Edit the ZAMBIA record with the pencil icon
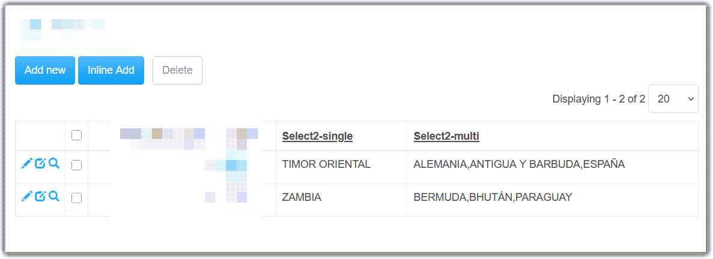The width and height of the screenshot is (713, 259). tap(27, 196)
